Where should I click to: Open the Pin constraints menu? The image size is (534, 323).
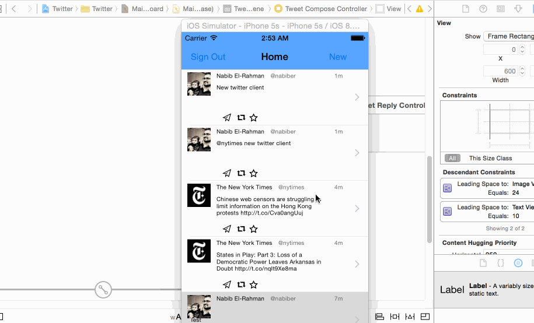click(x=395, y=317)
